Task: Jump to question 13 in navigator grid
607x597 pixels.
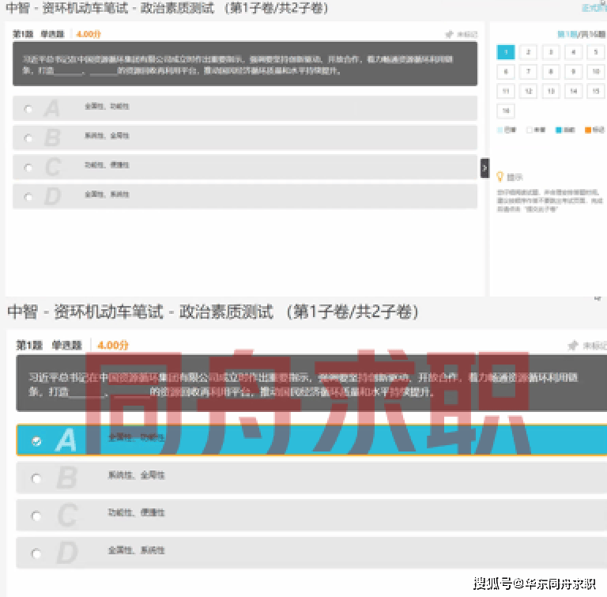Action: pyautogui.click(x=551, y=92)
